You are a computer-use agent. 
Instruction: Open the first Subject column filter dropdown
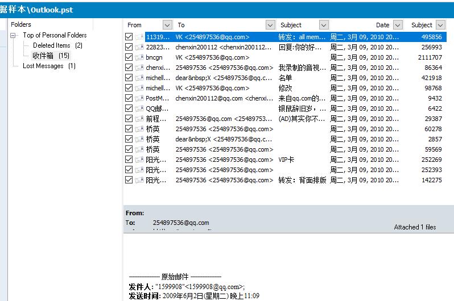324,25
